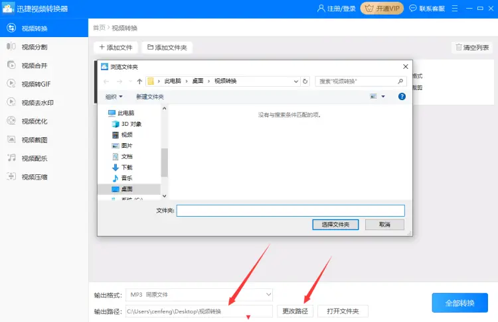
Task: Click 取消 in the dialog
Action: 384,225
